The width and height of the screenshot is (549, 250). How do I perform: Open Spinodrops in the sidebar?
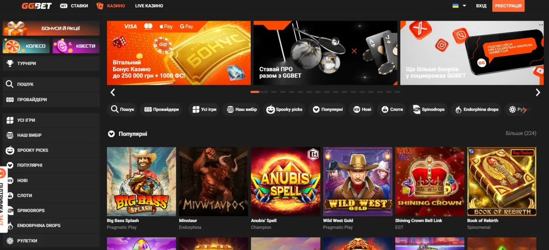coord(51,210)
